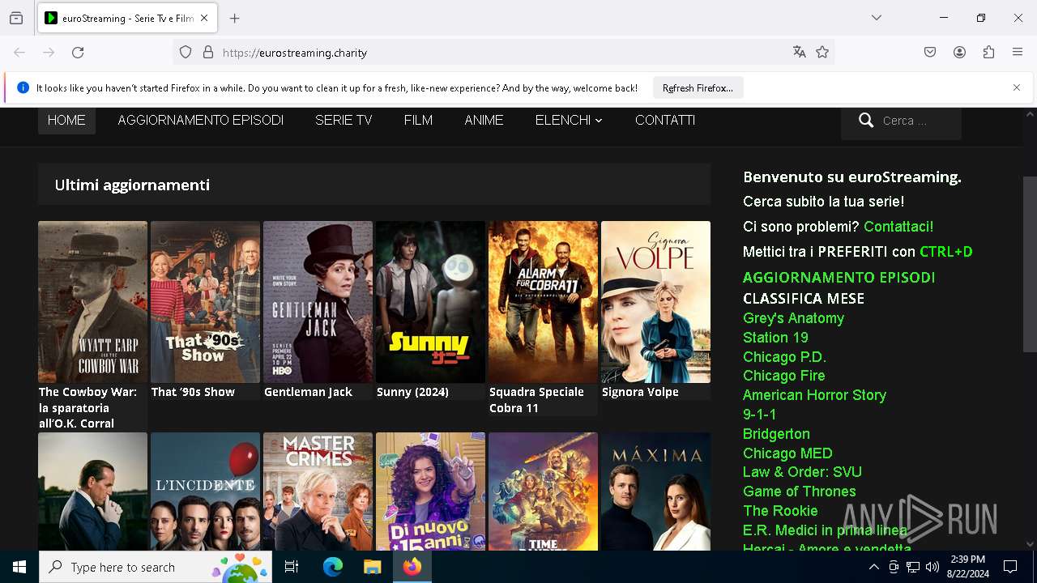Bookmark this page with the star
1037x583 pixels.
[822, 53]
